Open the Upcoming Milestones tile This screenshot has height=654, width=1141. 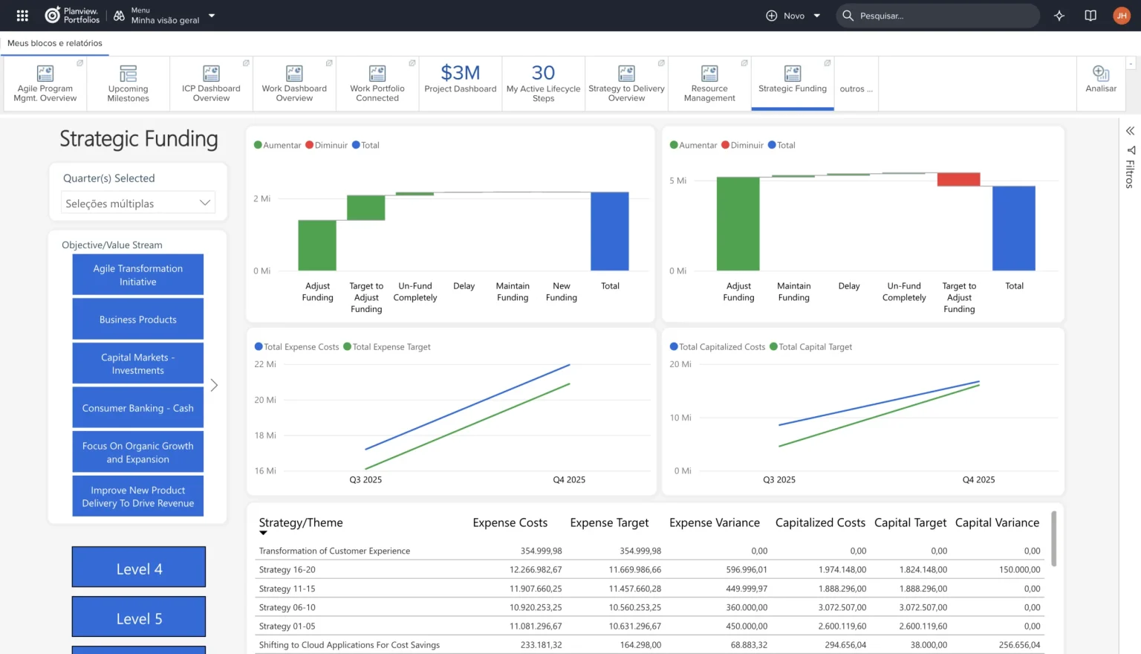(x=129, y=84)
